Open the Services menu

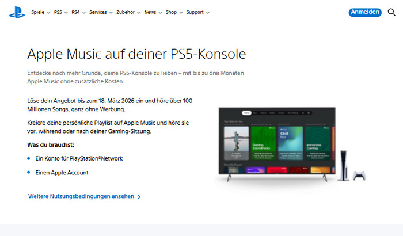pyautogui.click(x=101, y=12)
